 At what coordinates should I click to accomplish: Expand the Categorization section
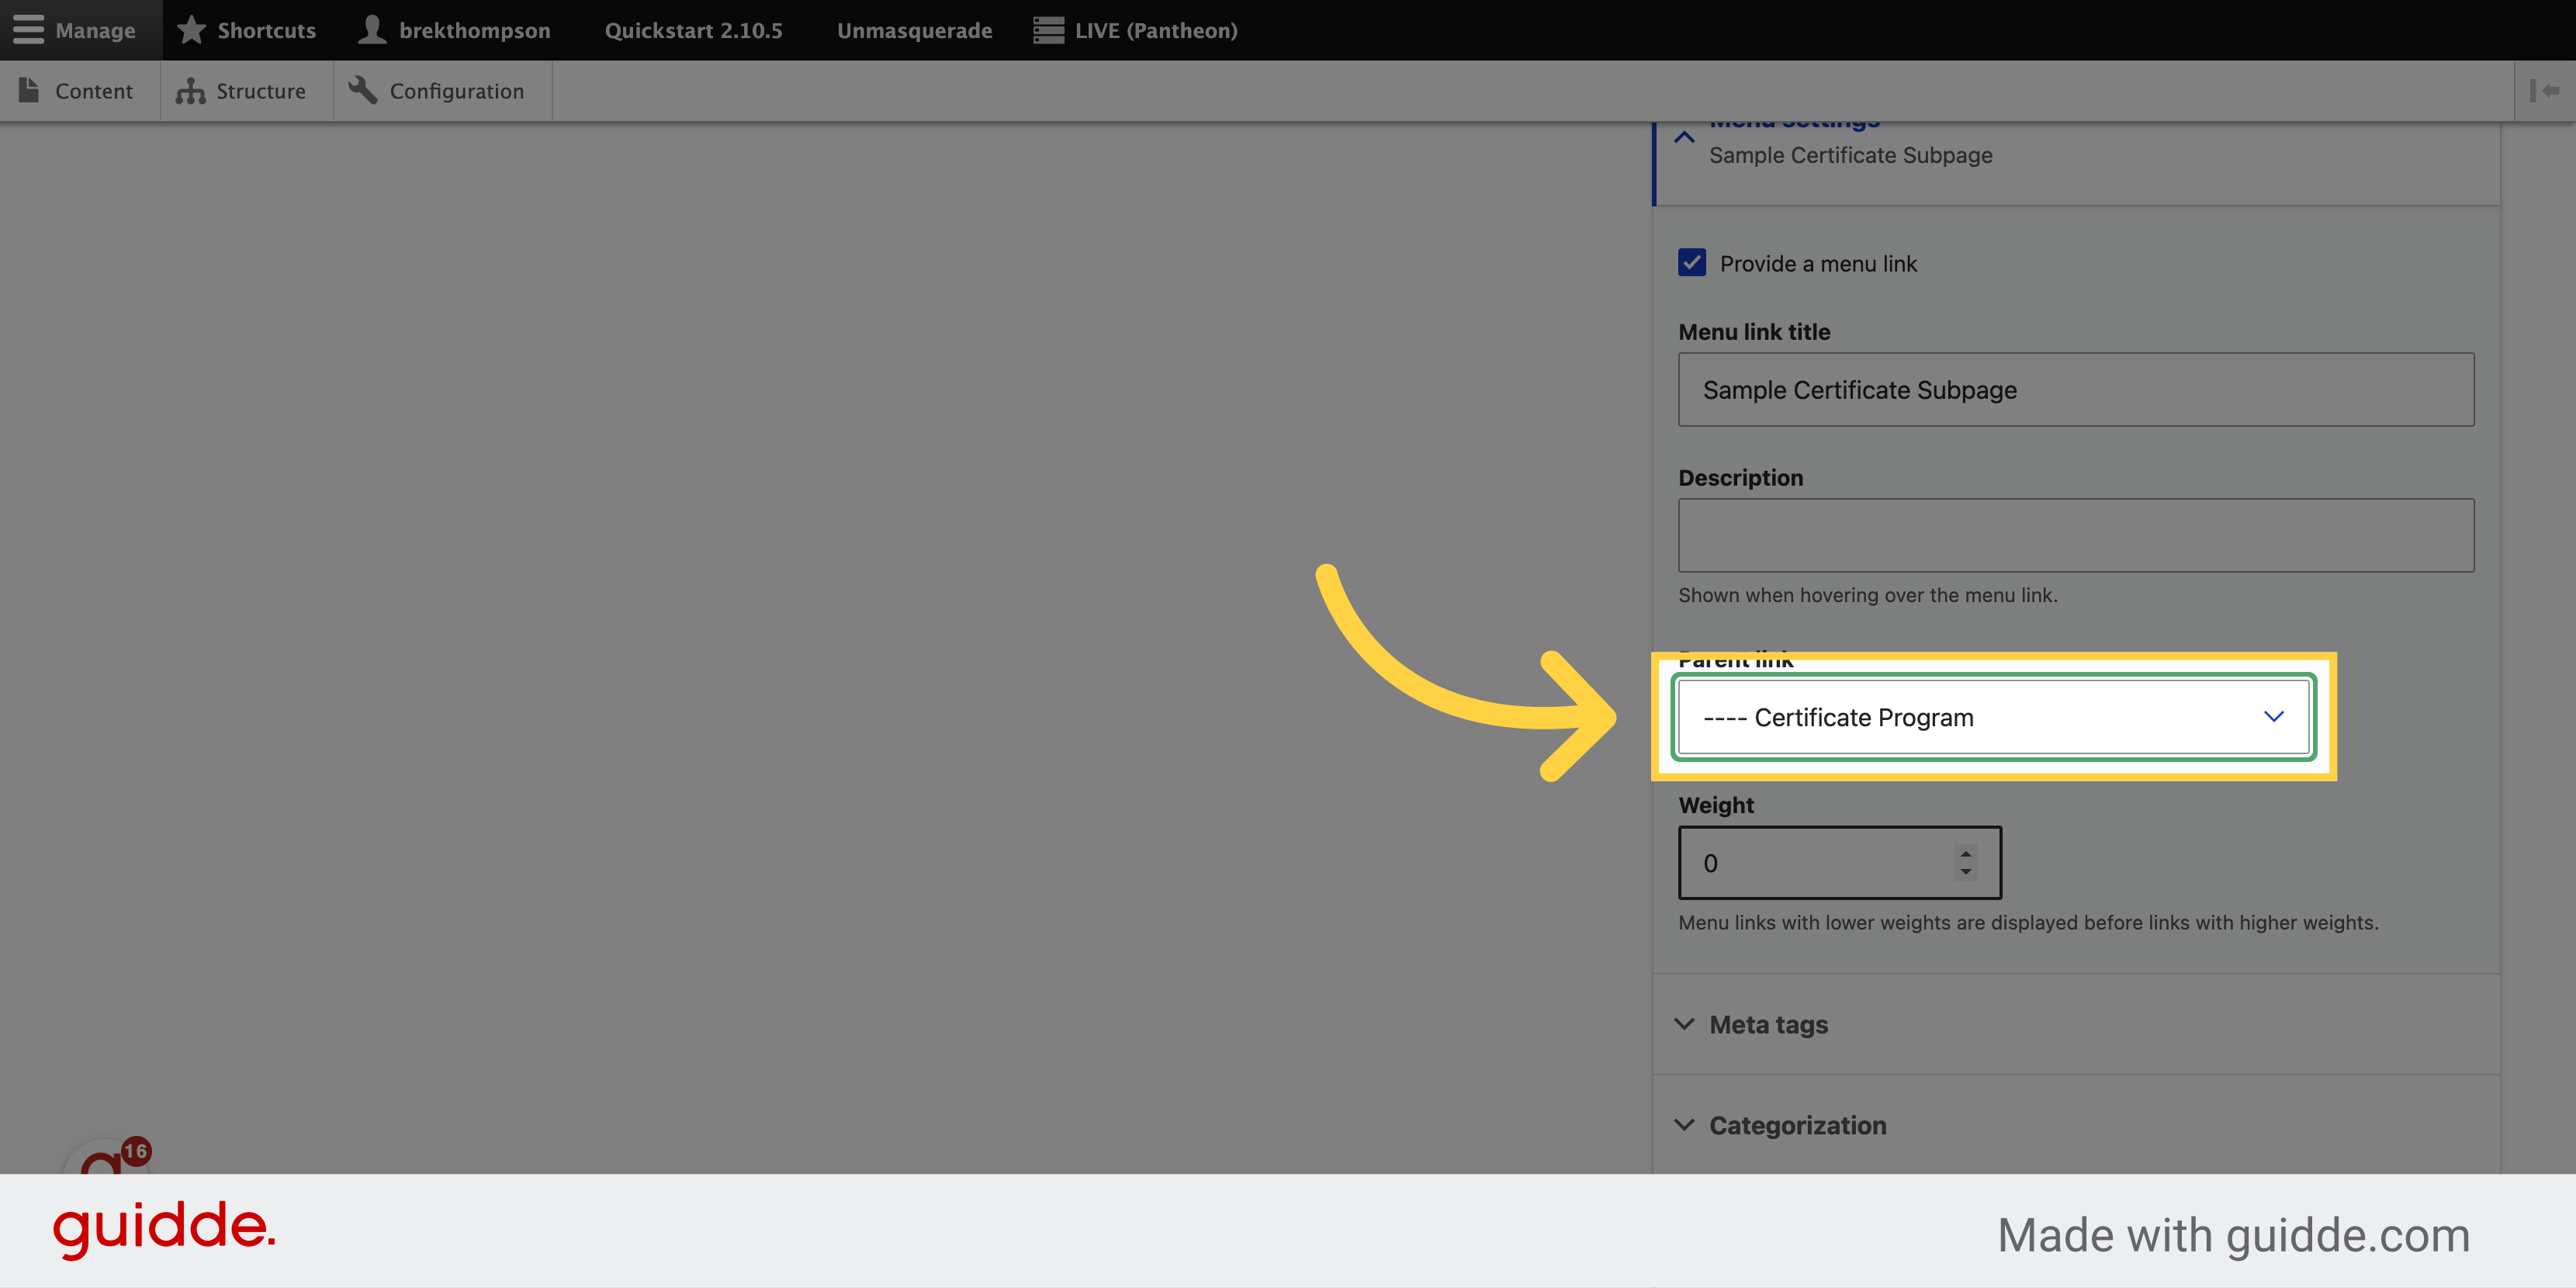coord(1797,1125)
